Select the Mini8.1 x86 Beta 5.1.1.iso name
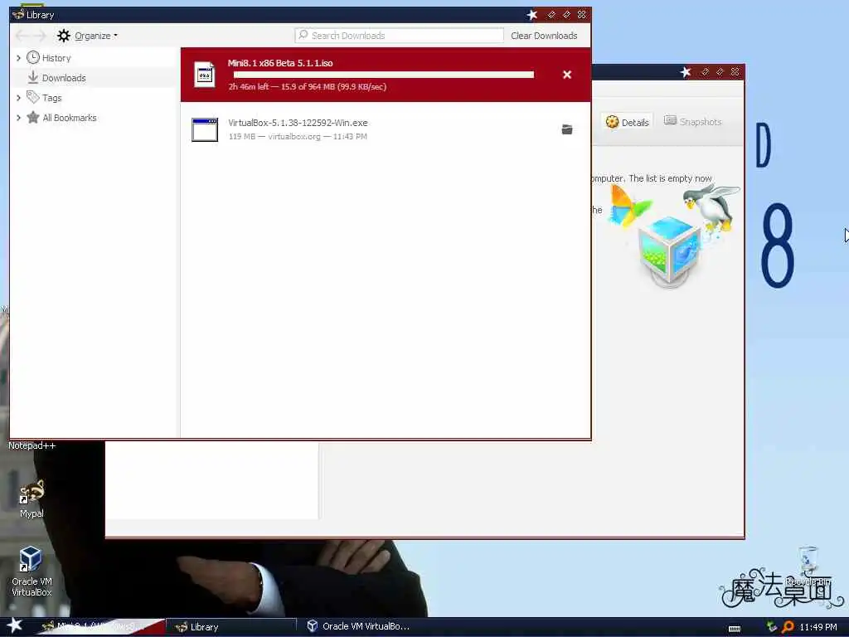Image resolution: width=849 pixels, height=637 pixels. [x=280, y=63]
